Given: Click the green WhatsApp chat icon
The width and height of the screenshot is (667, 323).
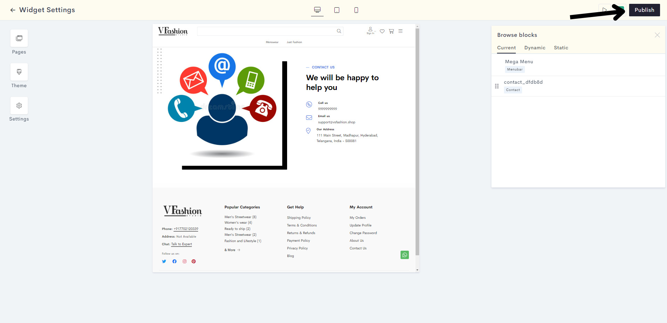Looking at the screenshot, I should coord(405,255).
